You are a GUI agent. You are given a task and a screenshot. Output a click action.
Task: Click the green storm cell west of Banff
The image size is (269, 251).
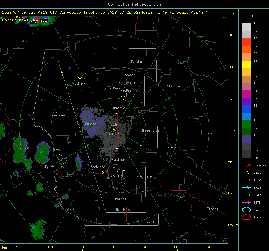tap(42, 153)
